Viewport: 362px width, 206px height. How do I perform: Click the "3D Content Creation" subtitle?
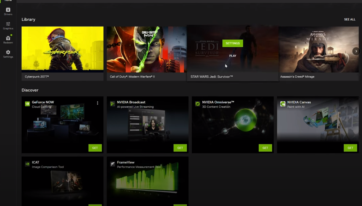216,107
